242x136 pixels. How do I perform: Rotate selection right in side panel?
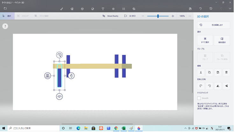pyautogui.click(x=209, y=86)
